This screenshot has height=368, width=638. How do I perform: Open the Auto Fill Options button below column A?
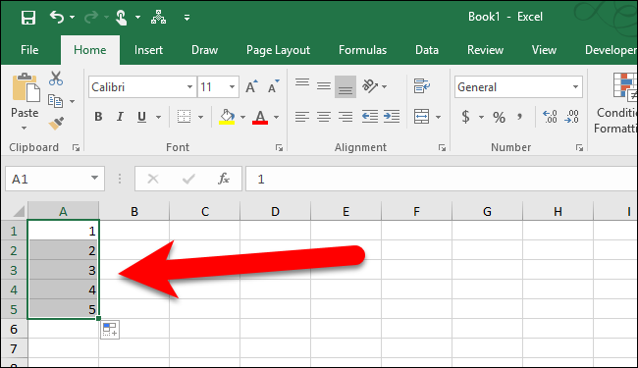point(110,330)
